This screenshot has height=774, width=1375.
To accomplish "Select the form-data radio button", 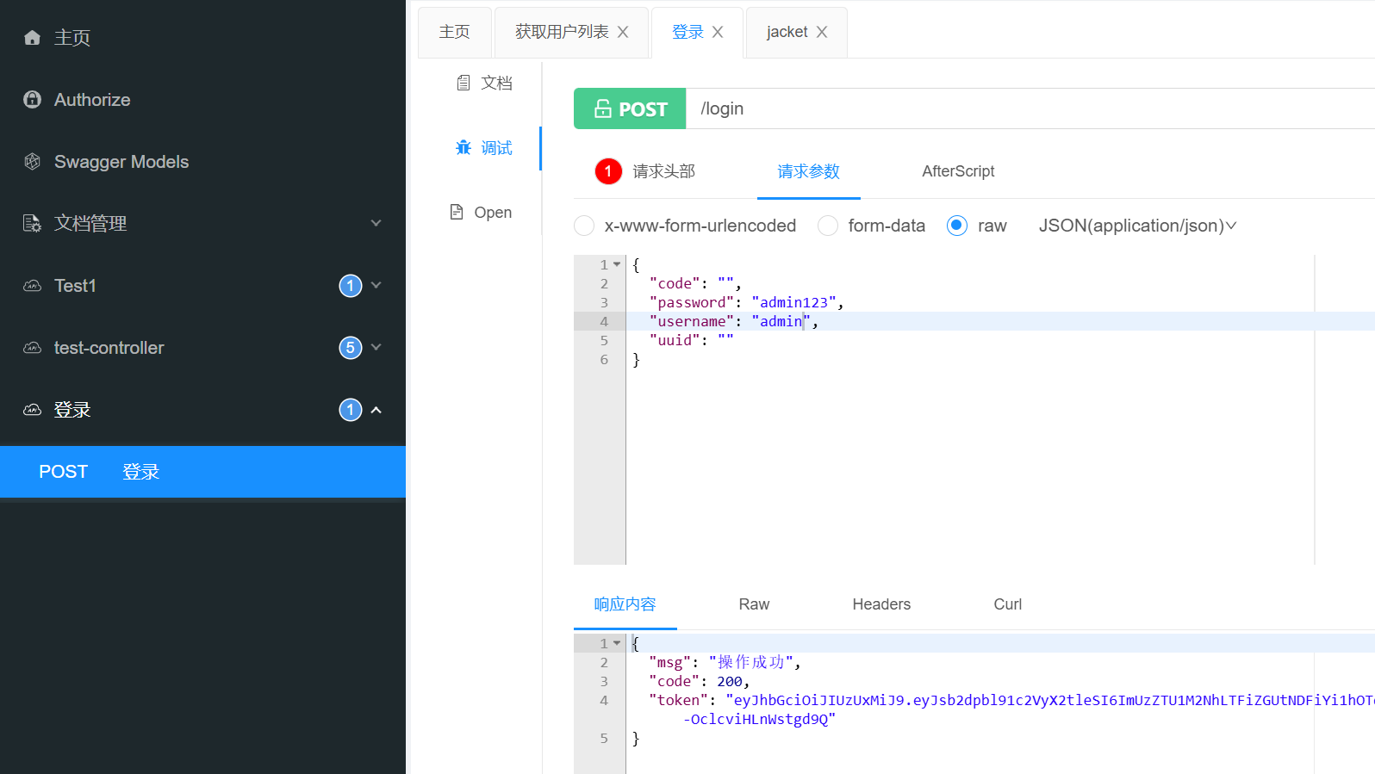I will pyautogui.click(x=828, y=226).
